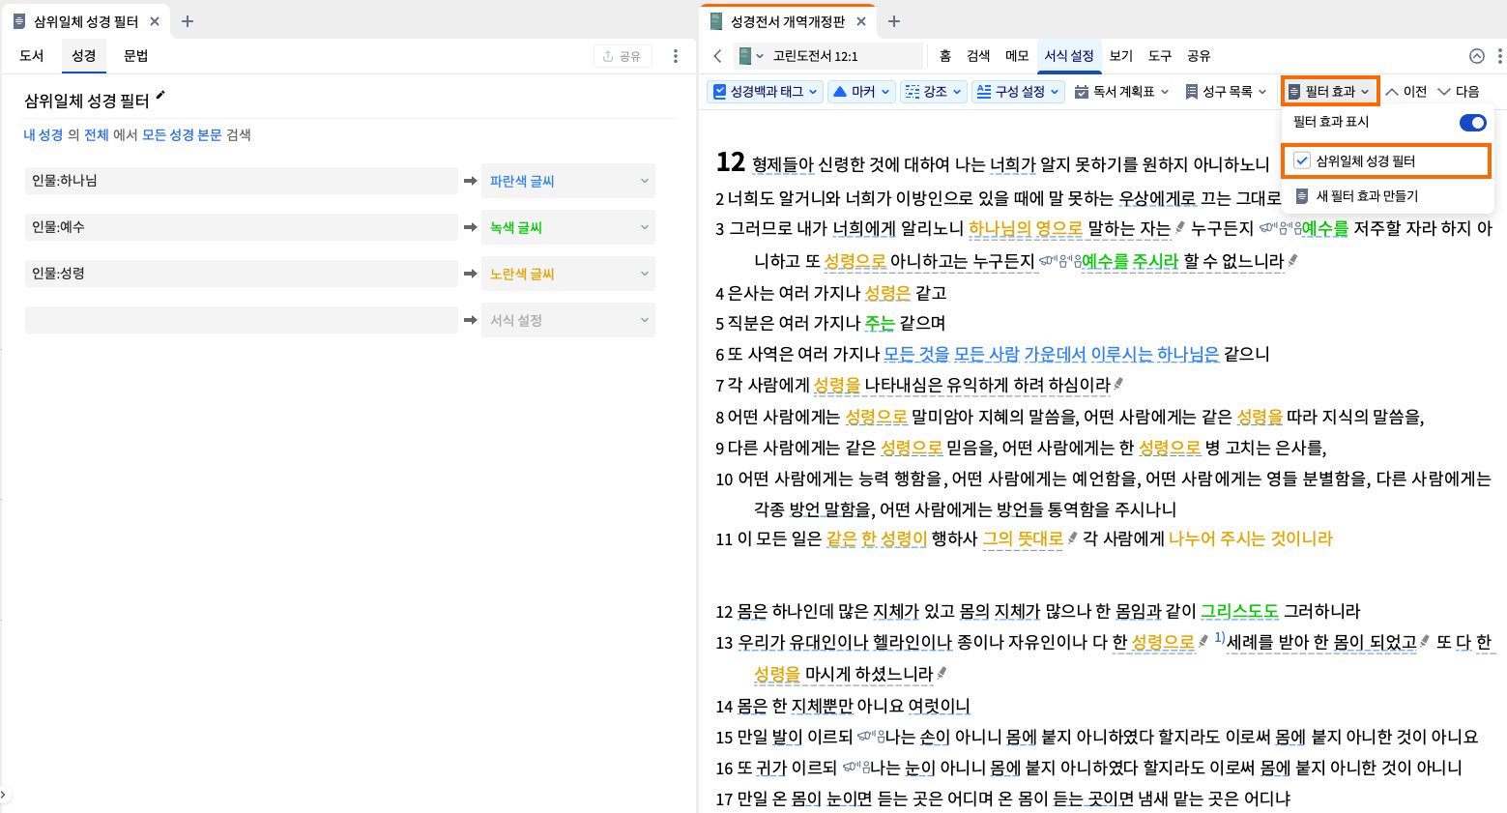Viewport: 1507px width, 813px height.
Task: Open the filter panel kebab menu
Action: [676, 56]
